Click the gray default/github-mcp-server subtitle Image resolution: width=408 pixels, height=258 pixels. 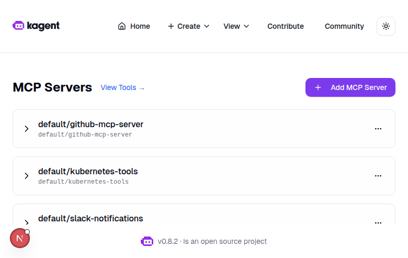85,134
